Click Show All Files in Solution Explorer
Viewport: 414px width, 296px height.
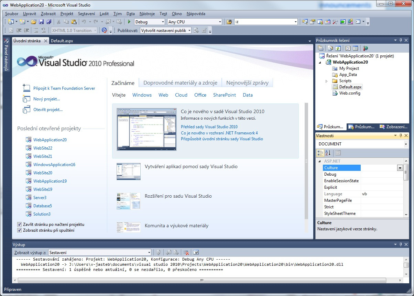point(330,48)
